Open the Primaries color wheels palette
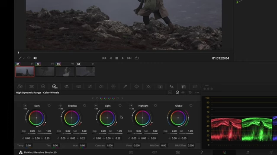 (43, 87)
